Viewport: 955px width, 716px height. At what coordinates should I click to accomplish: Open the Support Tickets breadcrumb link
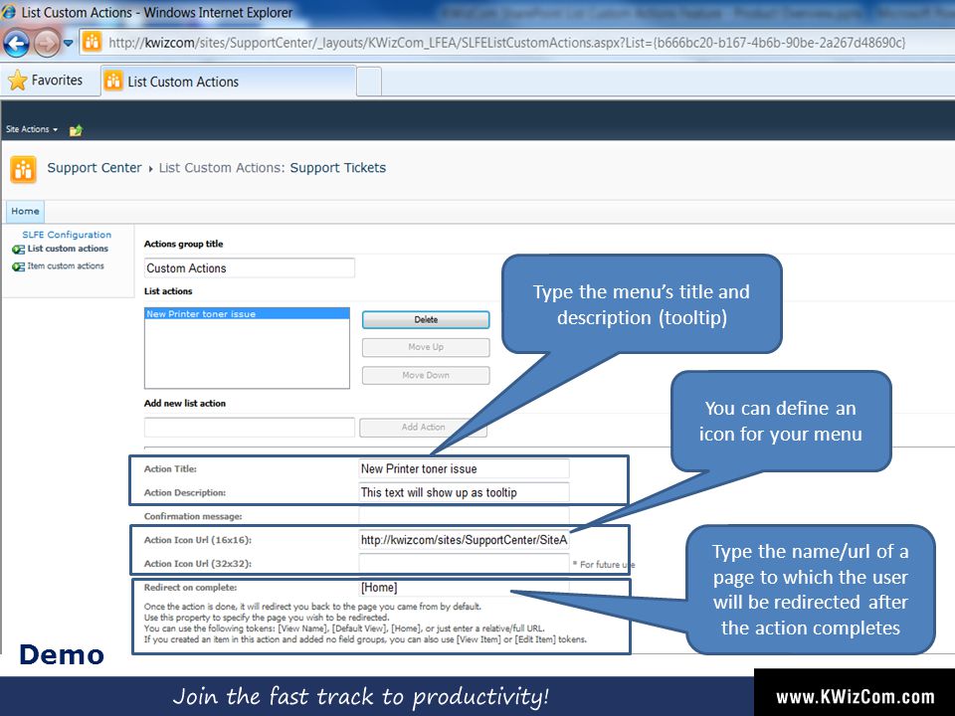tap(338, 168)
